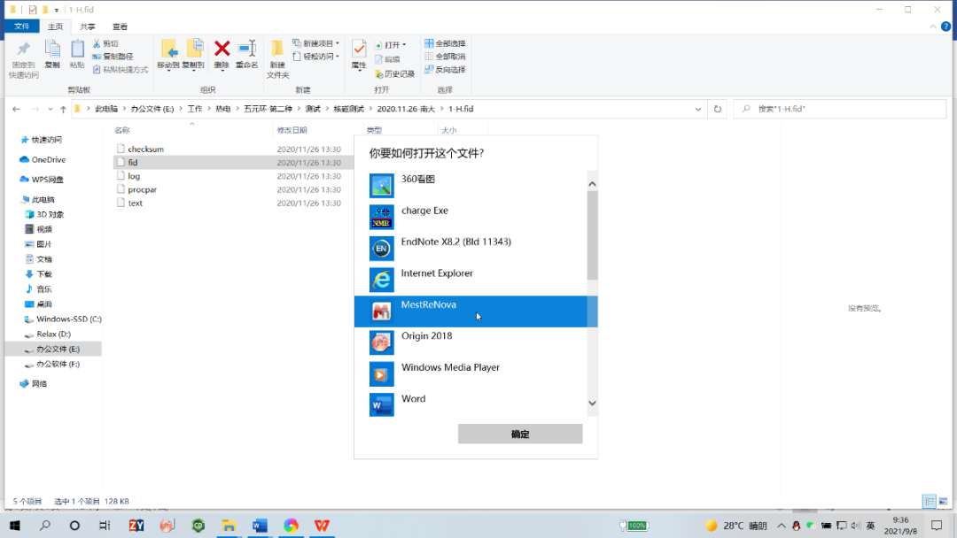Toggle the 英 input method indicator
This screenshot has height=538, width=957.
(870, 526)
